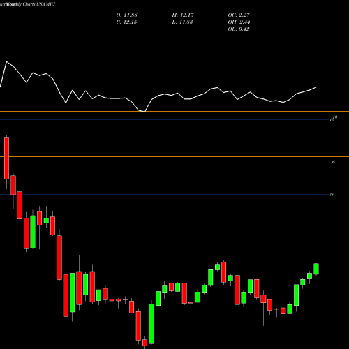The height and width of the screenshot is (349, 349).
Task: Click the tall green candle after the lowest red candle
Action: point(151,323)
